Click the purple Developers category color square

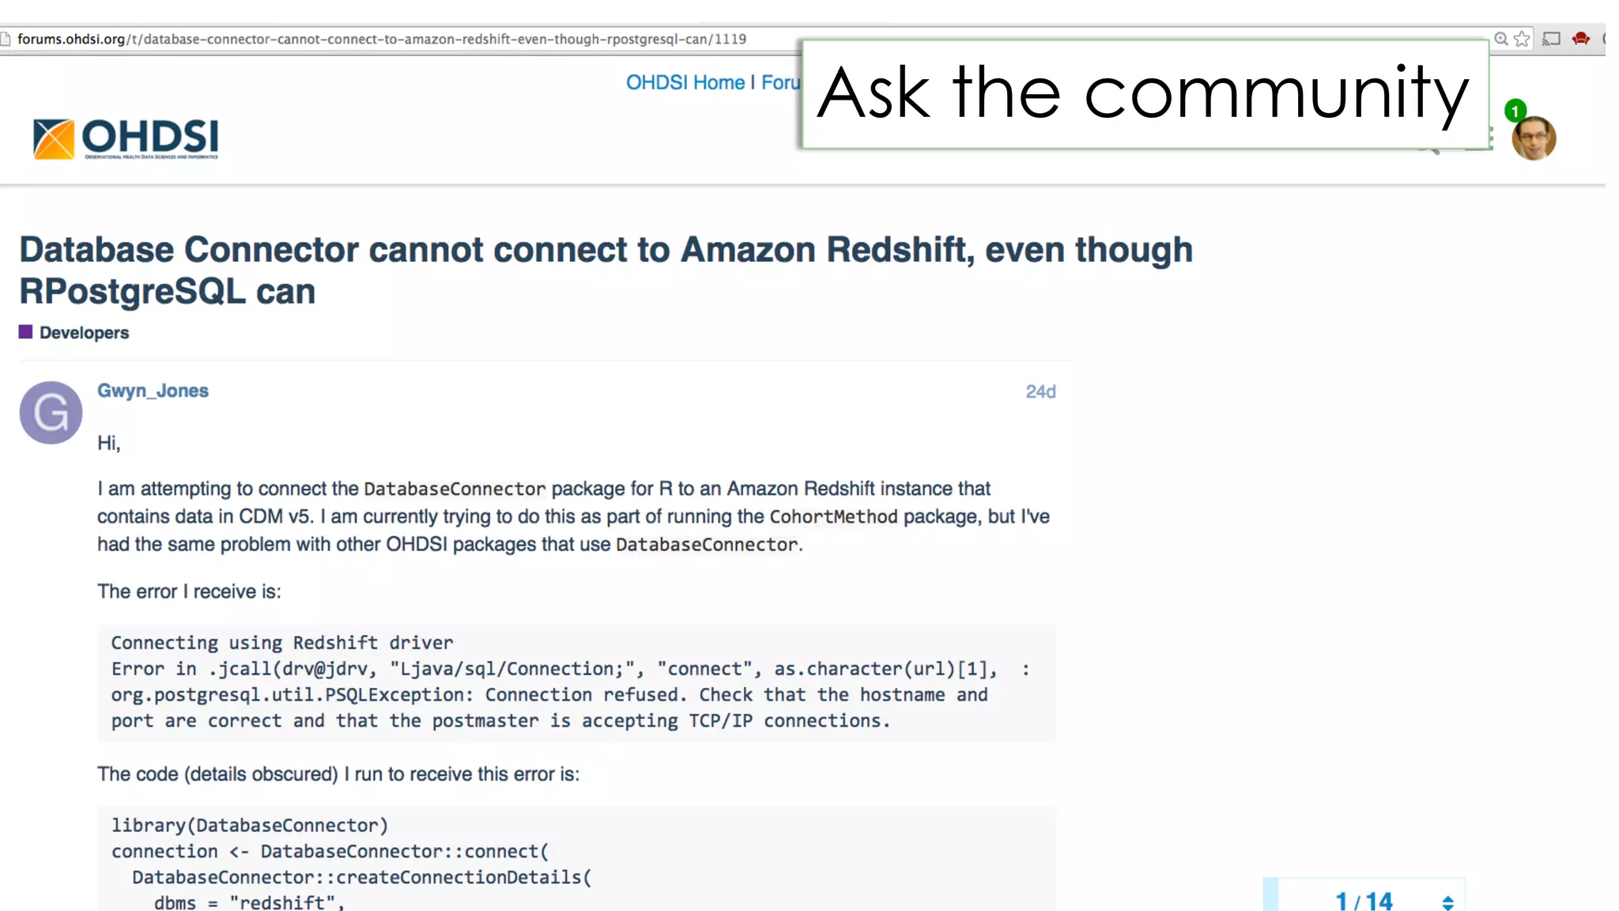[26, 332]
